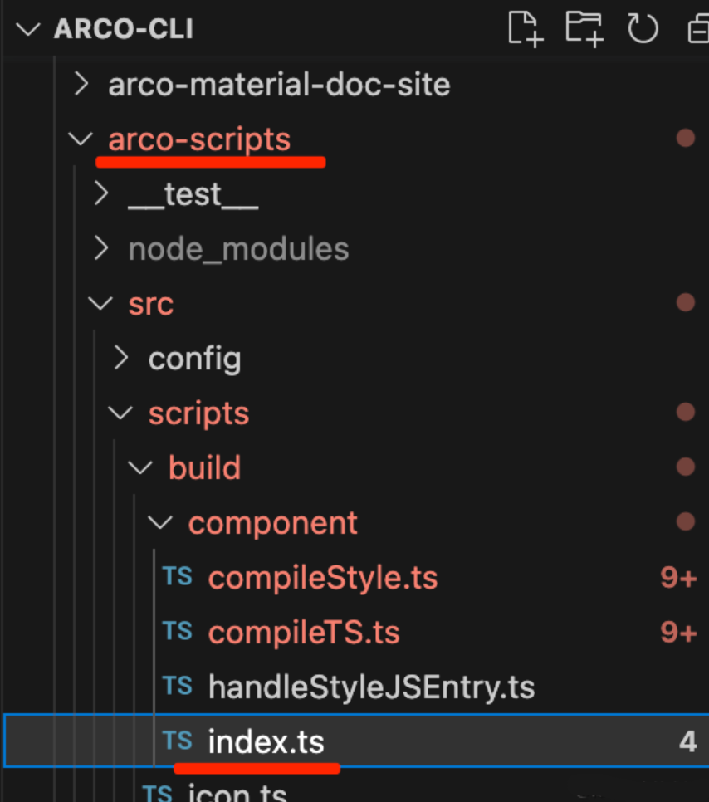This screenshot has height=802, width=709.
Task: Collapse the arco-scripts folder chevron
Action: [81, 139]
